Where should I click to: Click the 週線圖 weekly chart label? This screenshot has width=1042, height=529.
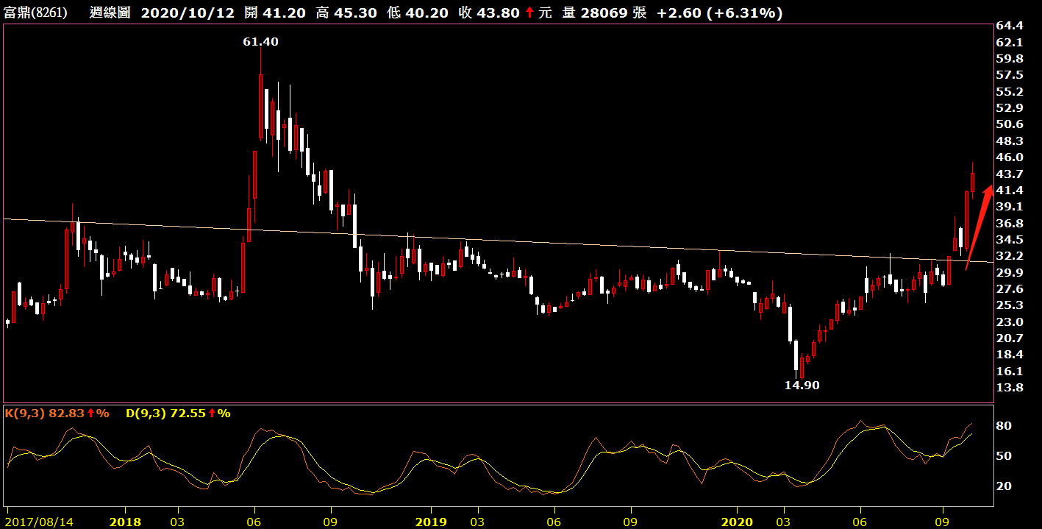[111, 13]
